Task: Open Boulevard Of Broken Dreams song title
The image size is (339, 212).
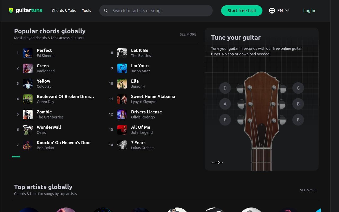Action: point(65,96)
